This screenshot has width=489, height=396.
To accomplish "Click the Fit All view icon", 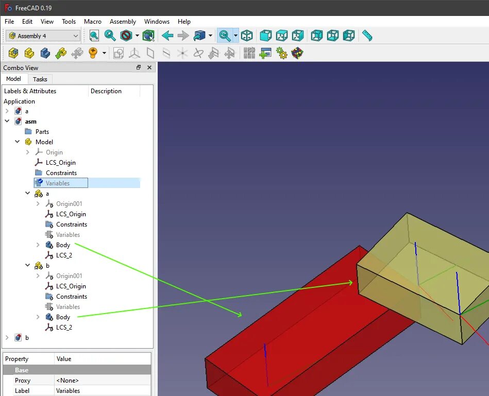I will coord(94,36).
